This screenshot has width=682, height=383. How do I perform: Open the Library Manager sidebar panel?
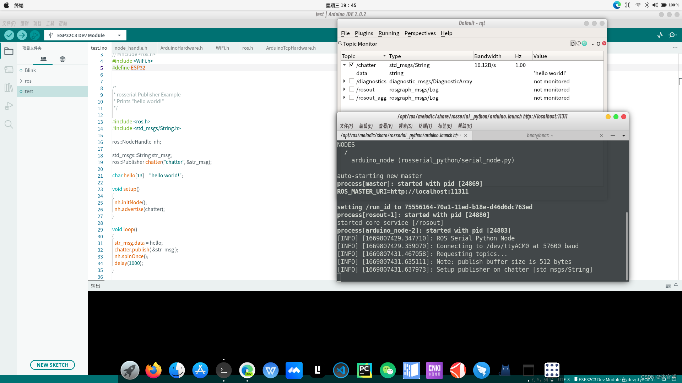(x=9, y=87)
